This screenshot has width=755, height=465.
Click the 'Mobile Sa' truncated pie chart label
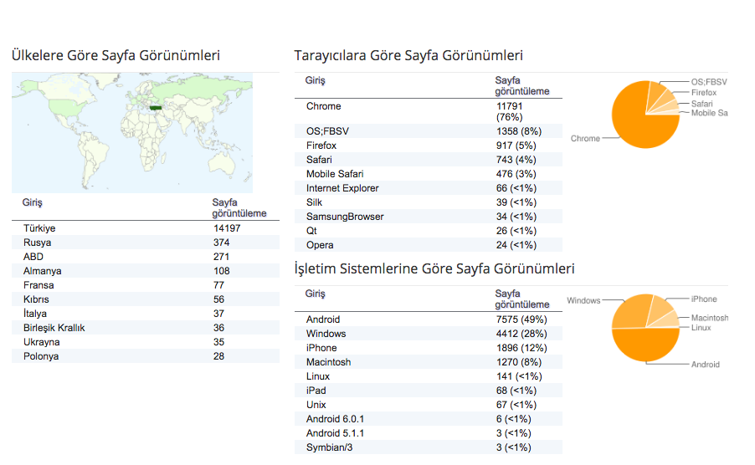pos(709,113)
